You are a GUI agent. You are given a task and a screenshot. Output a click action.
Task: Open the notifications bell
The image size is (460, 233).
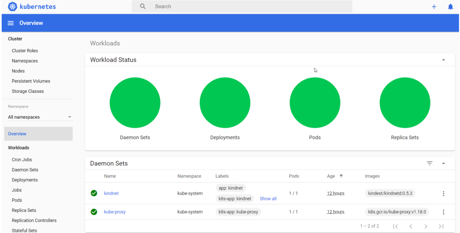450,7
